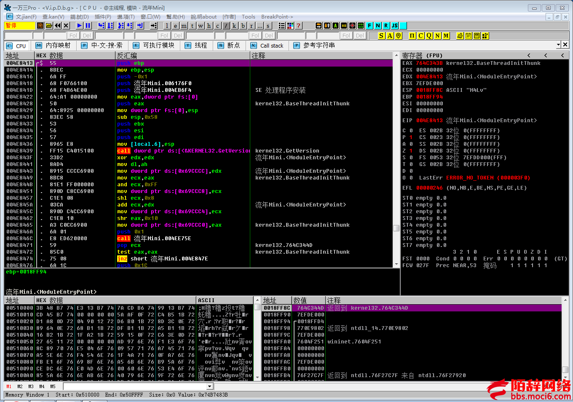This screenshot has width=573, height=402.
Task: Open the tab list dropdown arrow
Action: pyautogui.click(x=559, y=44)
